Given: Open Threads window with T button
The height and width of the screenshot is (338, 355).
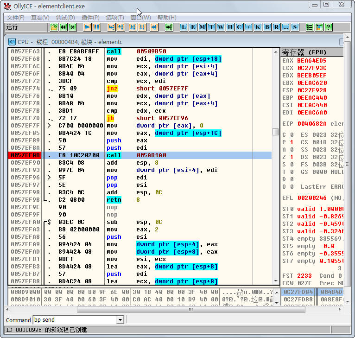Looking at the screenshot, I should [211, 27].
